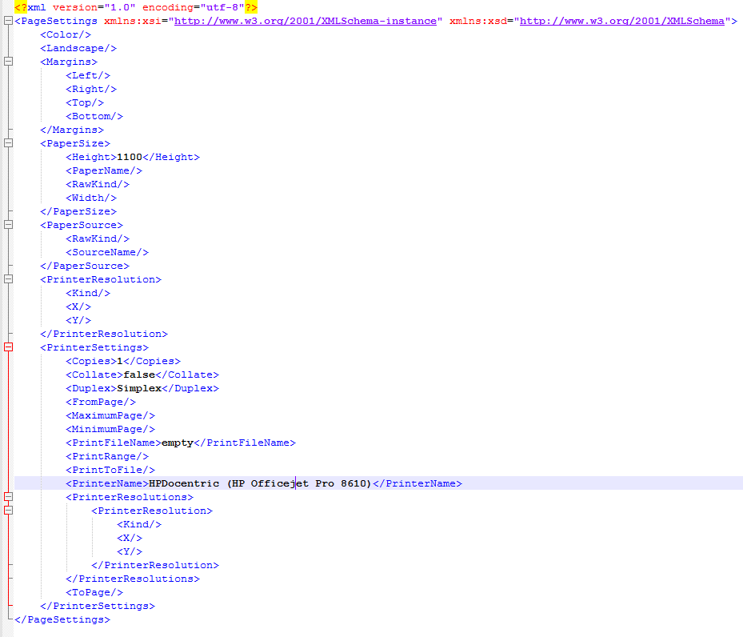Screen dimensions: 743x637
Task: Click the FromPage empty tag
Action: pyautogui.click(x=101, y=402)
